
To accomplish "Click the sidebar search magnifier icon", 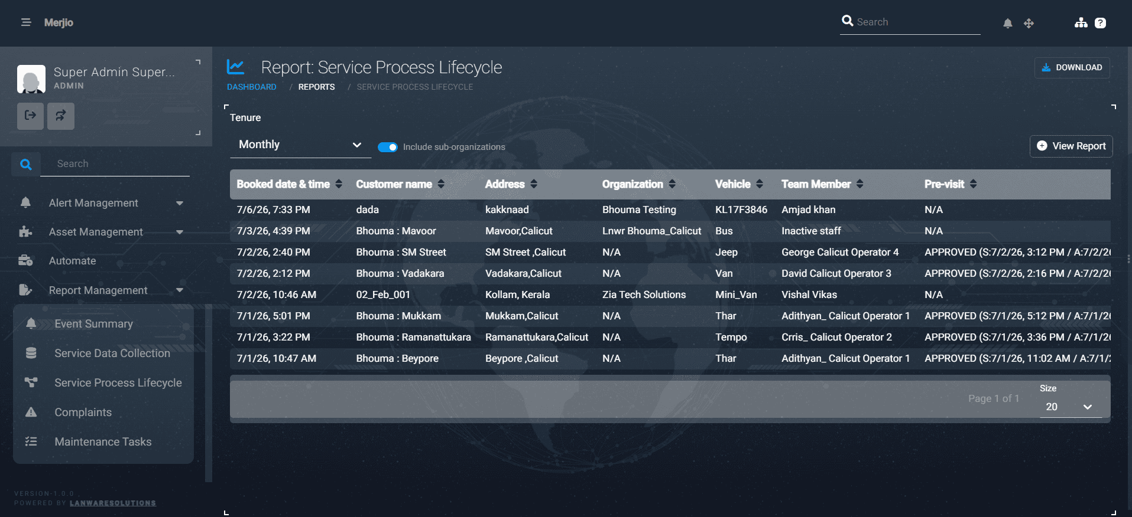I will (x=26, y=164).
